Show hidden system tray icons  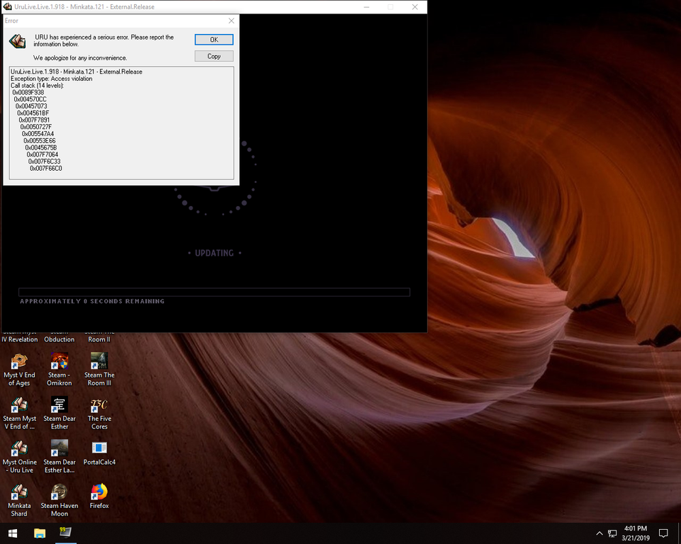(599, 533)
